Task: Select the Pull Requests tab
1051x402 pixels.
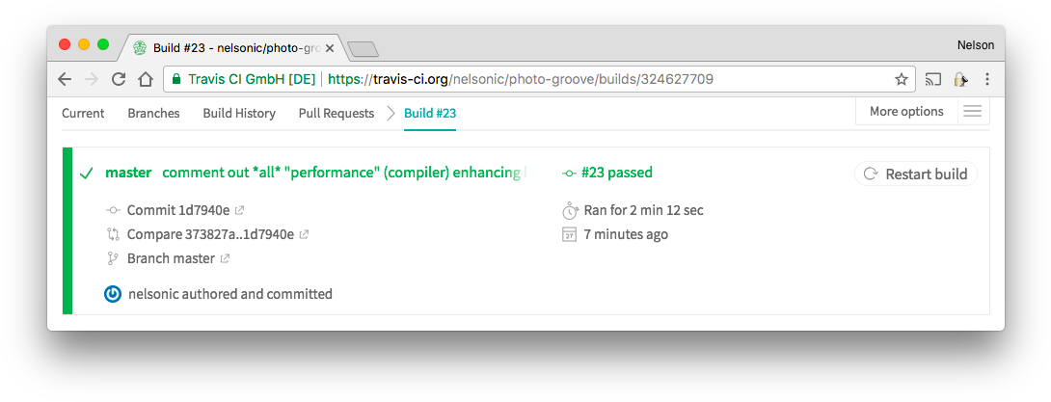Action: [x=337, y=114]
